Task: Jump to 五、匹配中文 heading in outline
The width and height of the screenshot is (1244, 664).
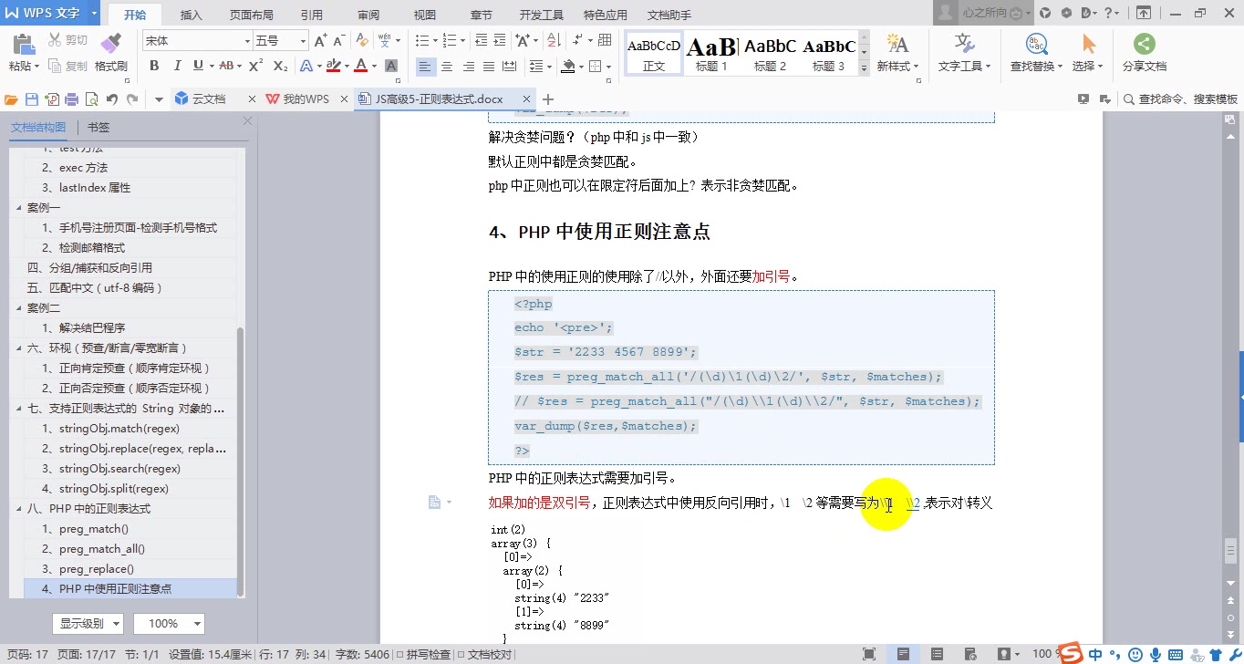Action: pyautogui.click(x=95, y=288)
